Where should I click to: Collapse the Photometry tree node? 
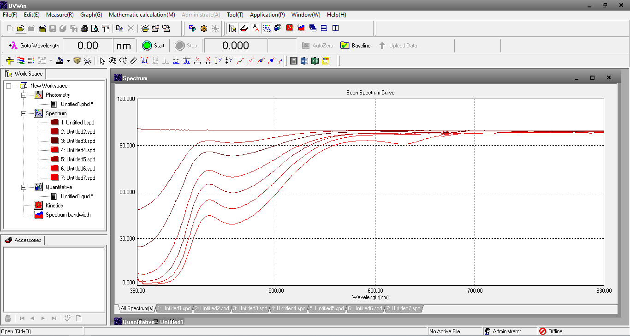(24, 95)
